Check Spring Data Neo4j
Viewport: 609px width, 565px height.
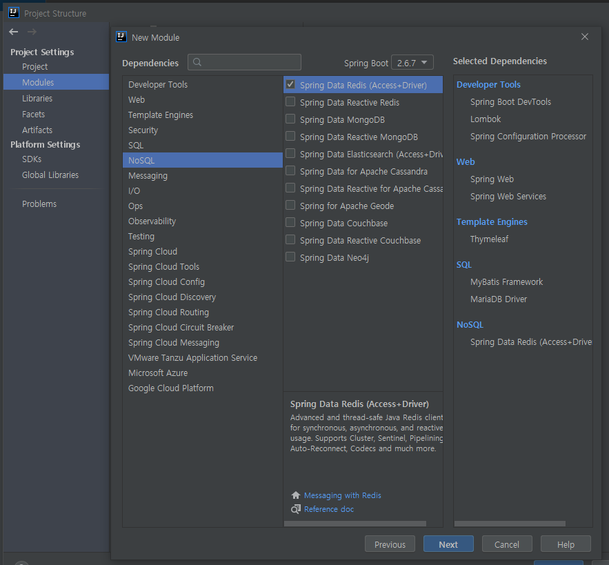click(x=290, y=257)
